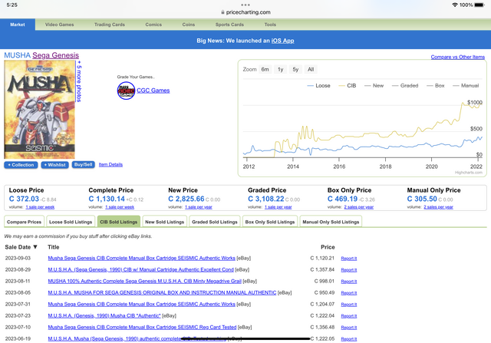The image size is (491, 343).
Task: Open the CGC Games link
Action: tap(153, 91)
